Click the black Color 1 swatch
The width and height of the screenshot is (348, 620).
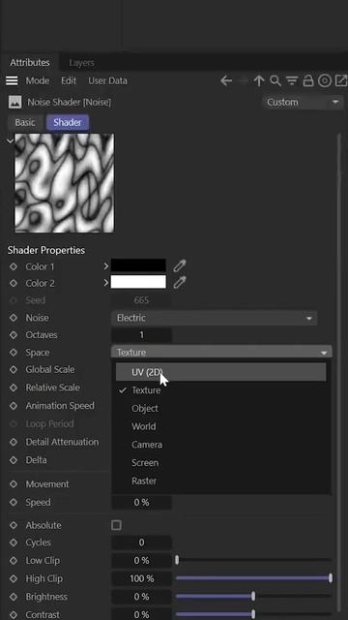[138, 265]
